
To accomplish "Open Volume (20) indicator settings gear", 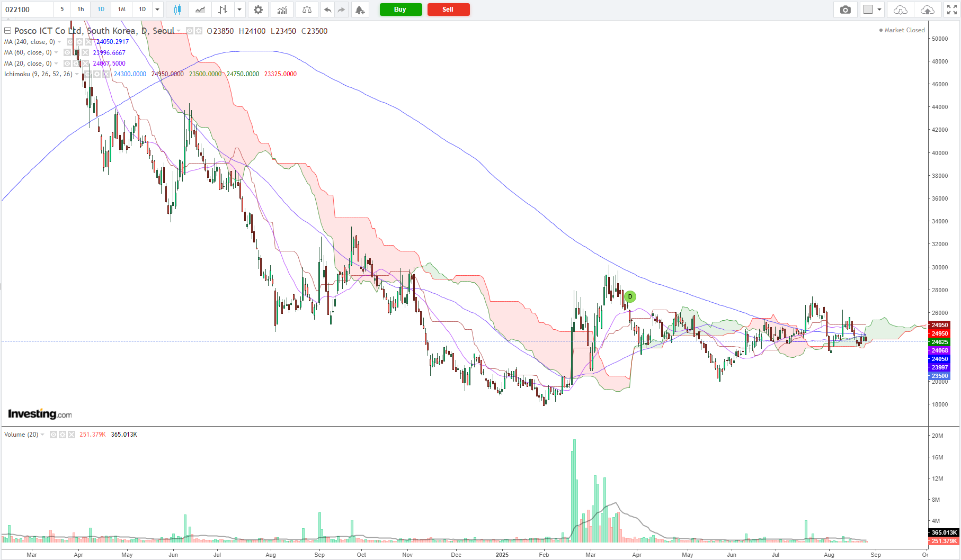I will [x=63, y=435].
